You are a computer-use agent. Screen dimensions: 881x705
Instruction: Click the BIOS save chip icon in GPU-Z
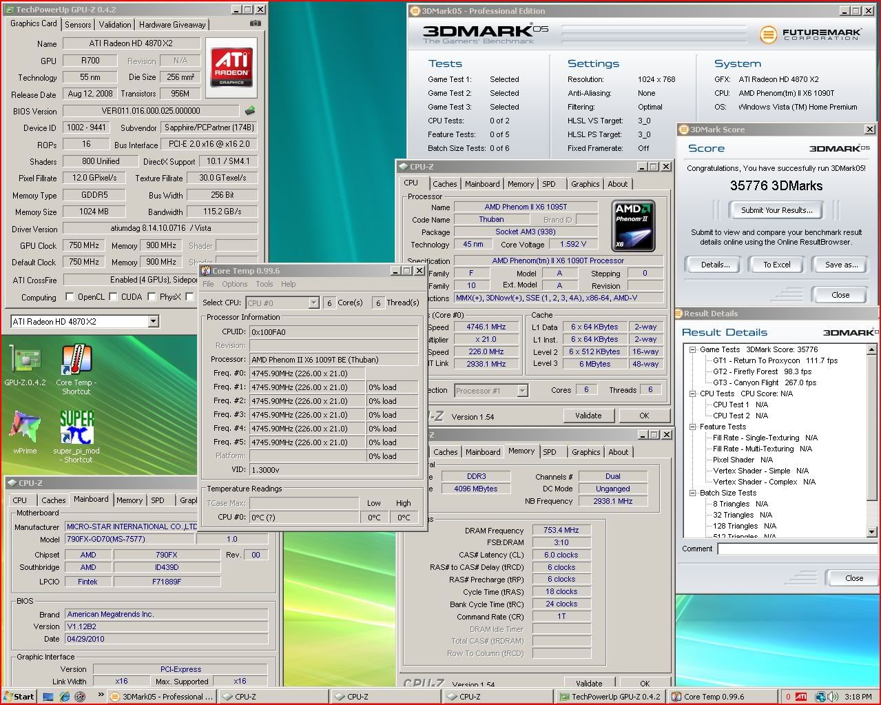251,110
